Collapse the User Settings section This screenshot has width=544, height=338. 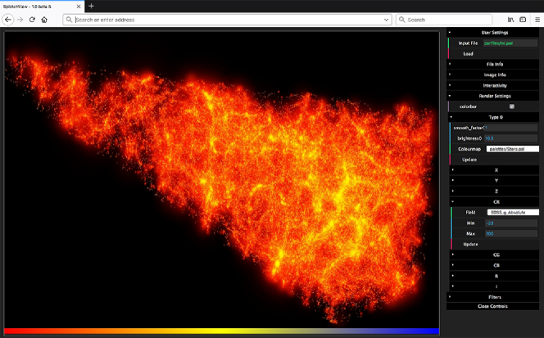pos(492,33)
